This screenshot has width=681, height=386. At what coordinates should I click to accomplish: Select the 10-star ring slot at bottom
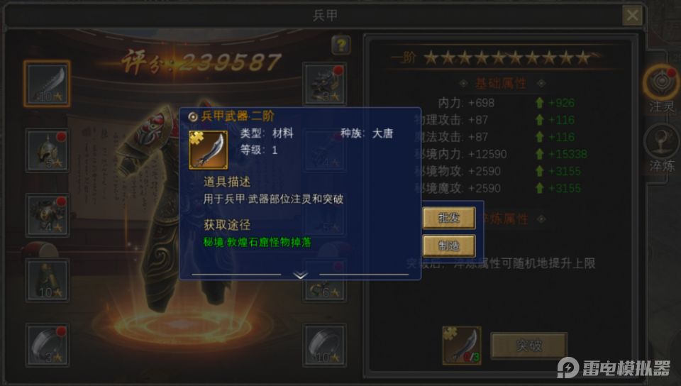click(x=324, y=345)
